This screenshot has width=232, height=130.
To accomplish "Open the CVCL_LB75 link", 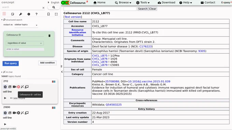I will (100, 56).
